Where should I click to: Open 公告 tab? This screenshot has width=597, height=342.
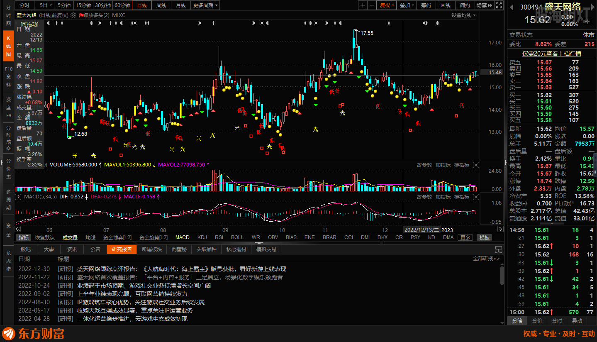click(x=95, y=249)
